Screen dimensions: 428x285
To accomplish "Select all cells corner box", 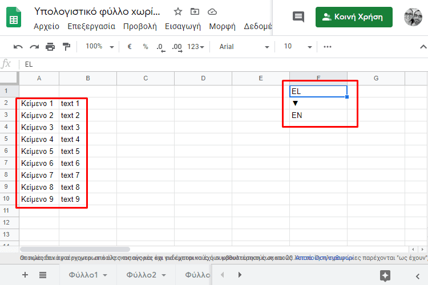I will (x=9, y=79).
